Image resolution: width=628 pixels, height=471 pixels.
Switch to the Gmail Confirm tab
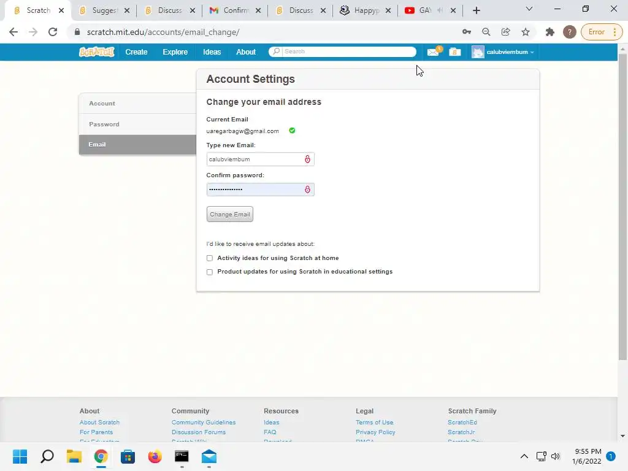236,10
